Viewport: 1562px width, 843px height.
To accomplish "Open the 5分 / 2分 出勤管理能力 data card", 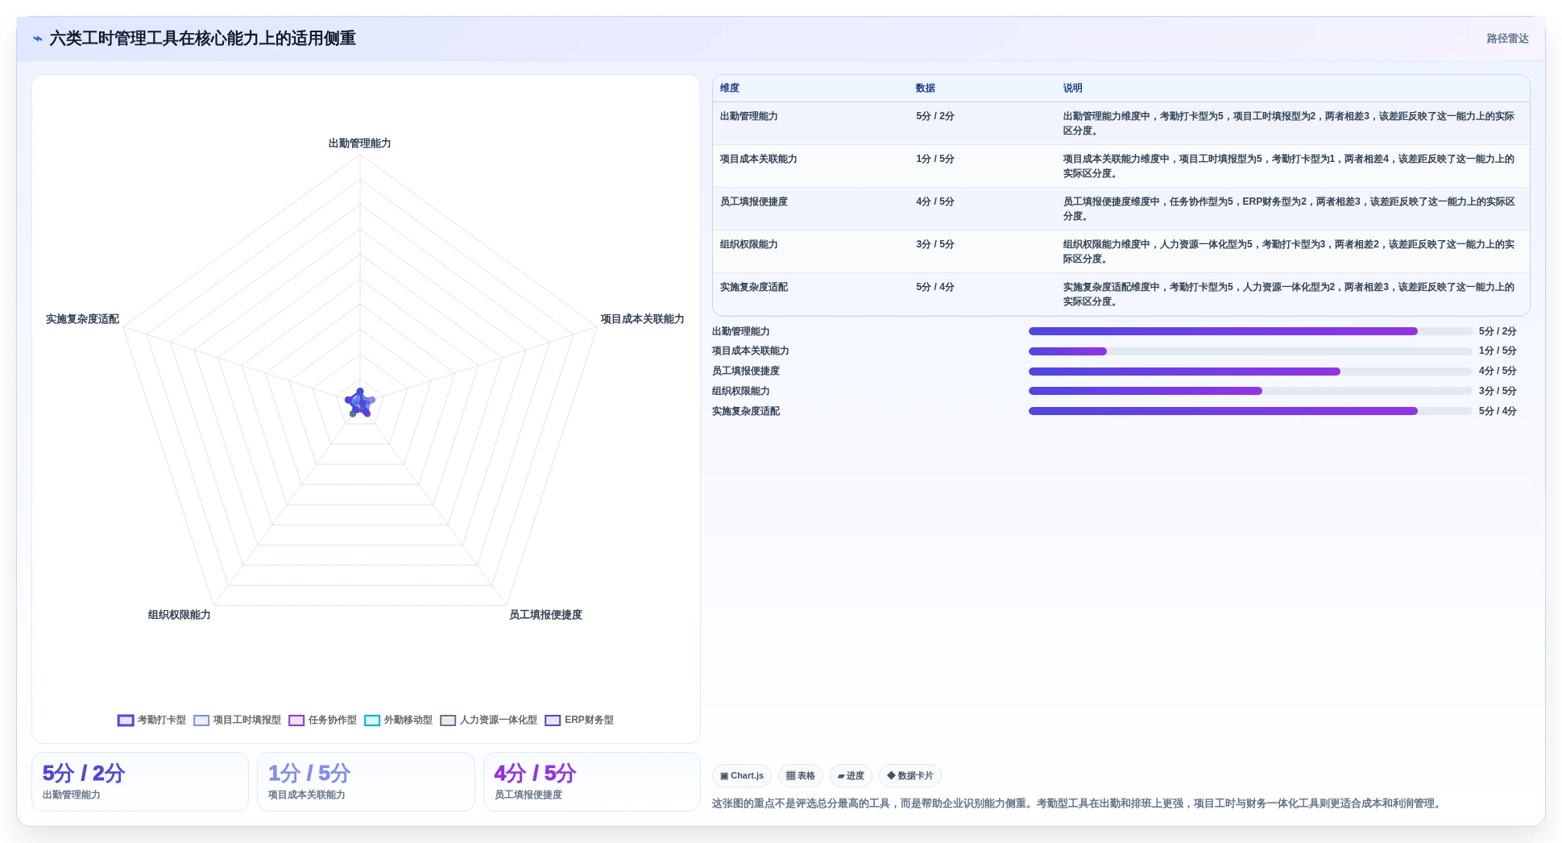I will (x=140, y=782).
